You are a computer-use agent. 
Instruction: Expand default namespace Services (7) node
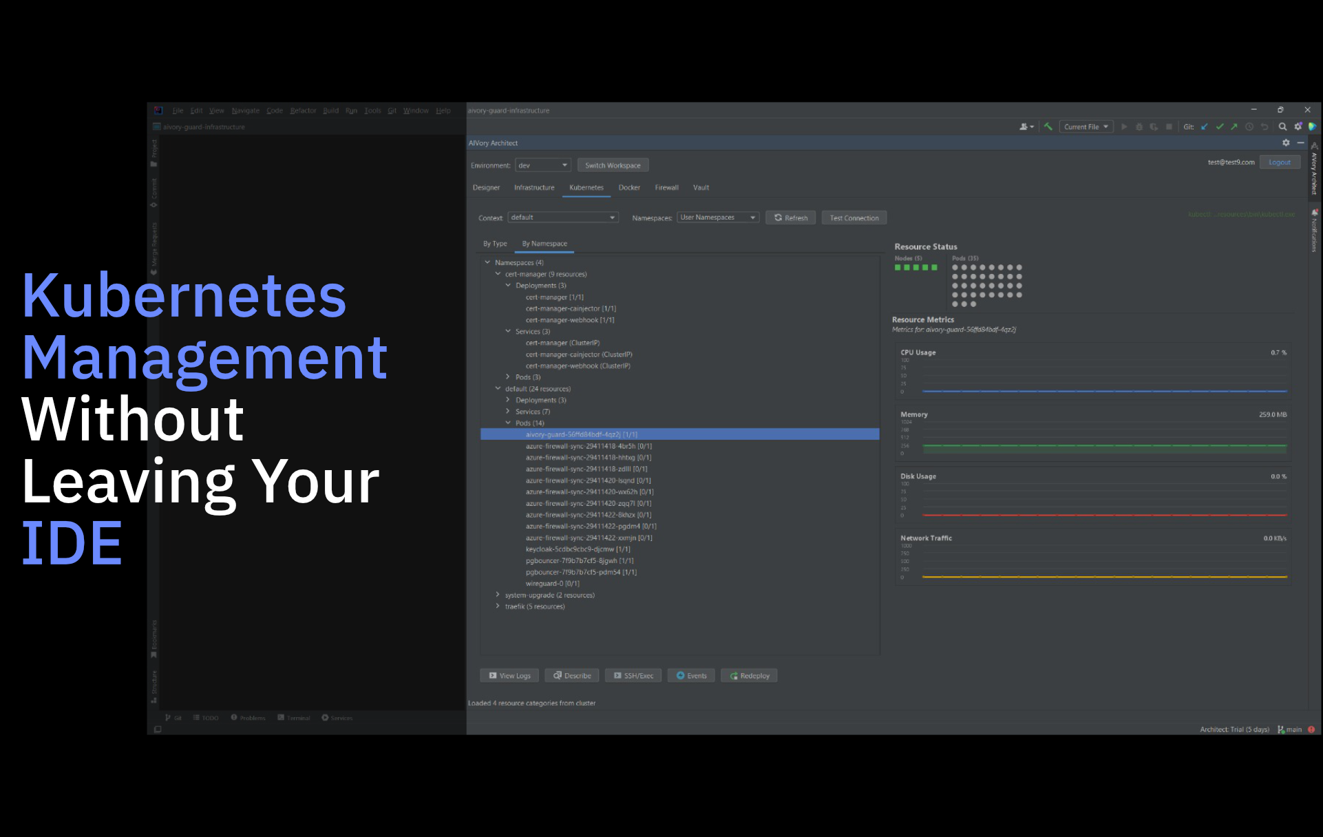(509, 412)
